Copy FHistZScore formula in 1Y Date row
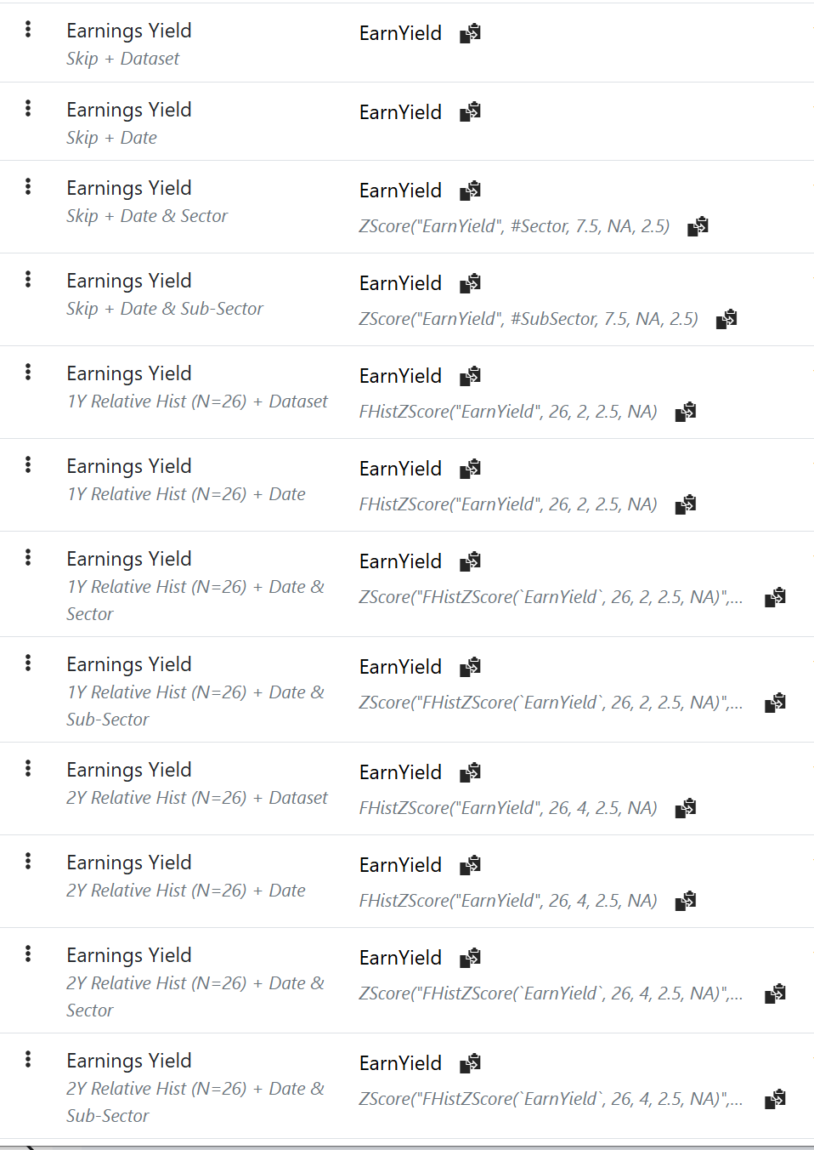 point(686,504)
